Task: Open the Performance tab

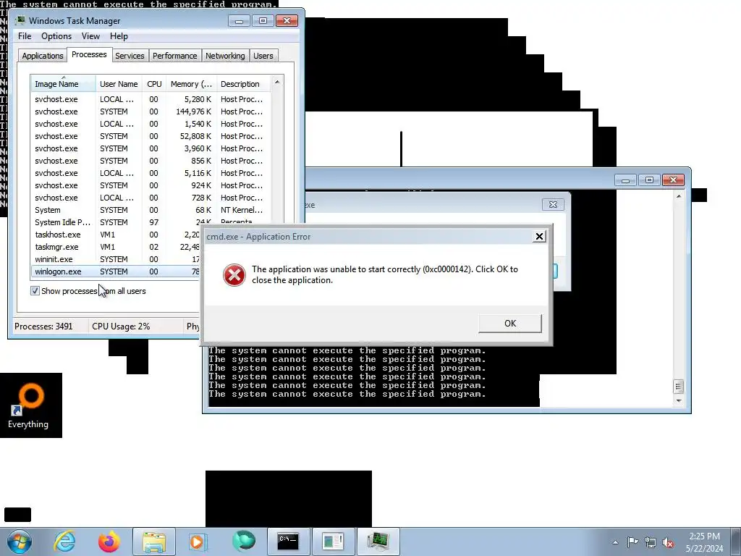Action: point(174,56)
